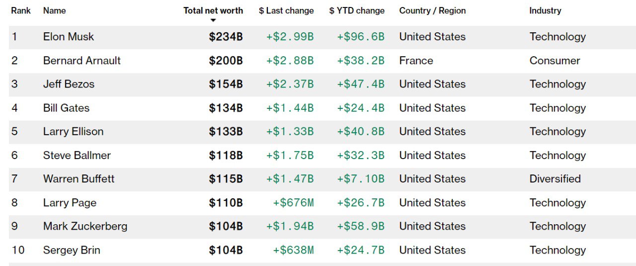Click Warren Buffett's Diversified industry cell

click(555, 179)
